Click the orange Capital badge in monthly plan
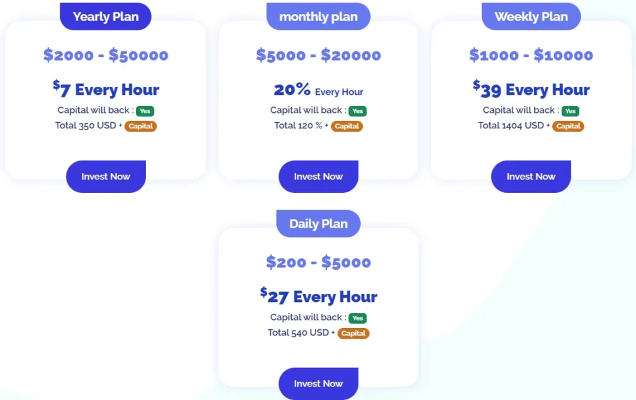 347,127
